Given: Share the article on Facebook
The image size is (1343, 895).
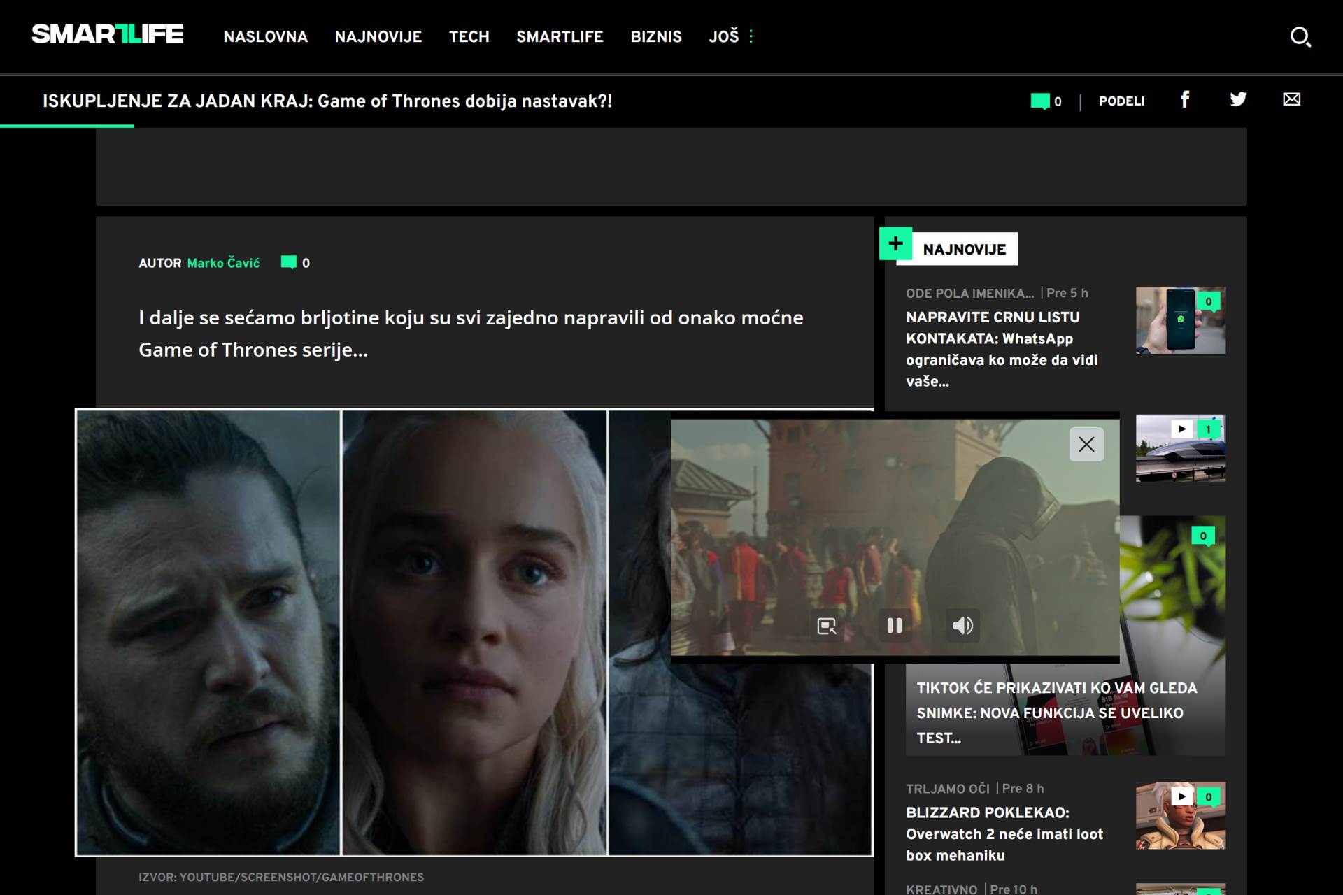Looking at the screenshot, I should [x=1185, y=100].
